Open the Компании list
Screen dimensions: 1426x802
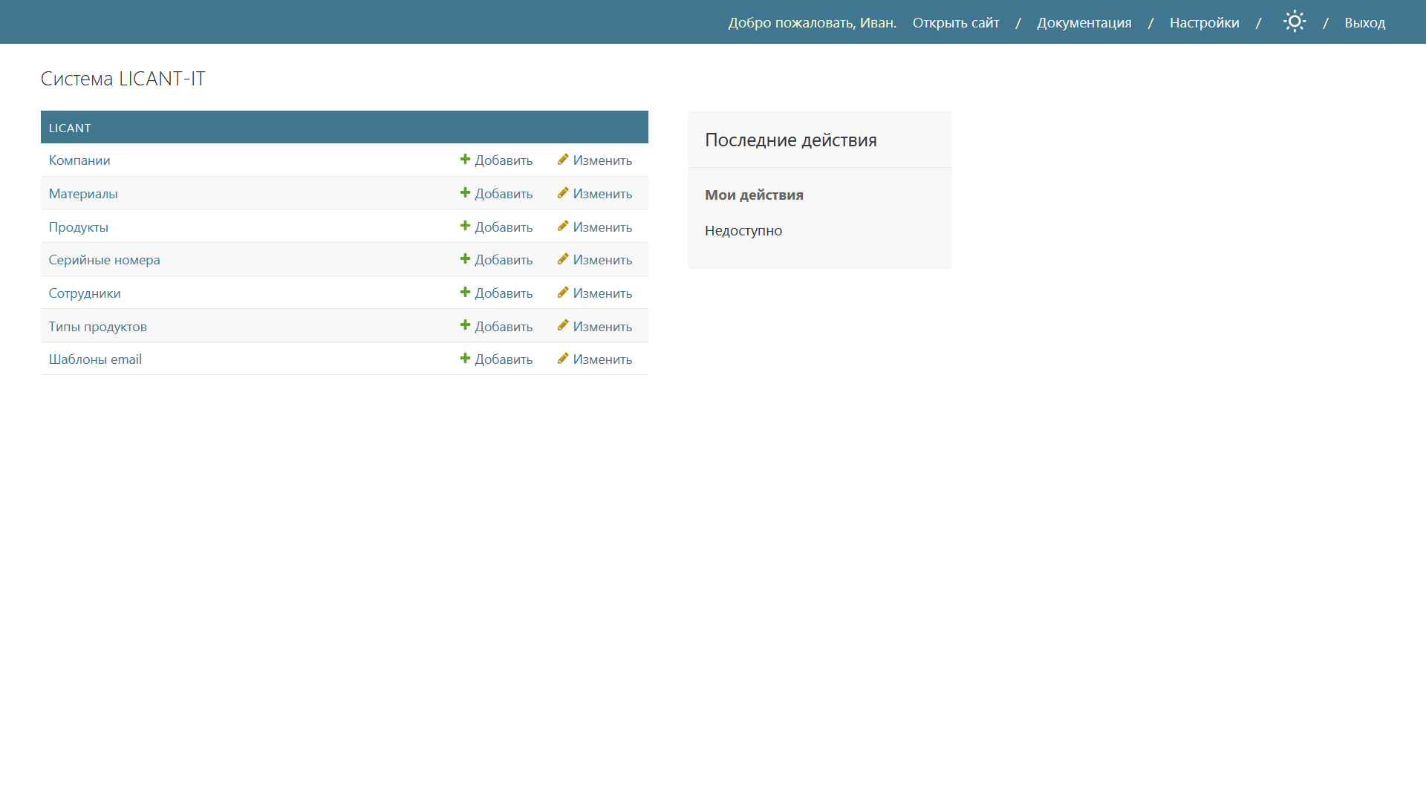tap(79, 160)
